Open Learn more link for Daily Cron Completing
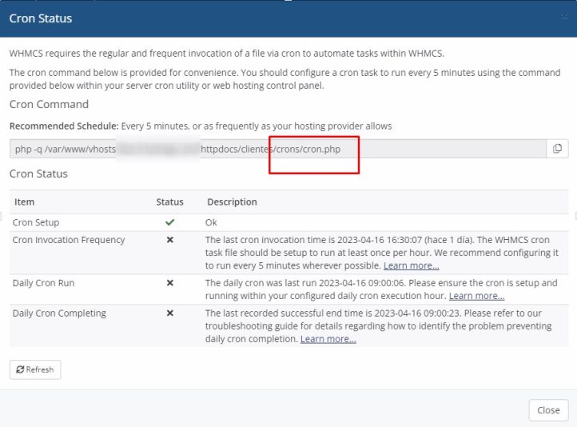The height and width of the screenshot is (427, 577). [x=328, y=339]
